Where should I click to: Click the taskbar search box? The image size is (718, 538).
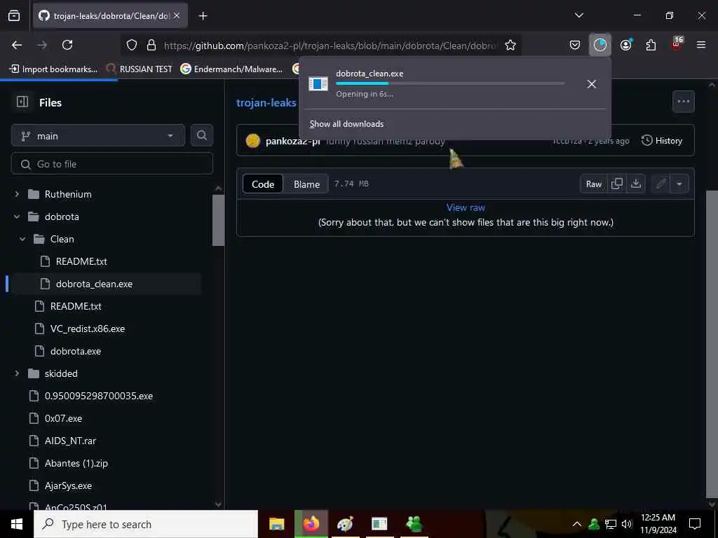point(146,524)
